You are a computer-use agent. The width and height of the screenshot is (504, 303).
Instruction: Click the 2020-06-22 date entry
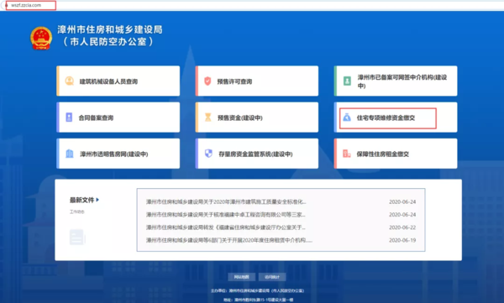pyautogui.click(x=402, y=227)
